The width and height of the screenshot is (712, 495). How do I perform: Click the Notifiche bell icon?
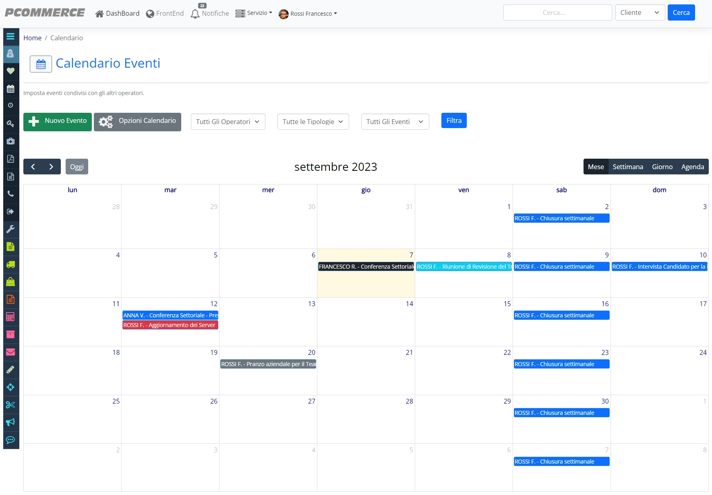point(195,13)
